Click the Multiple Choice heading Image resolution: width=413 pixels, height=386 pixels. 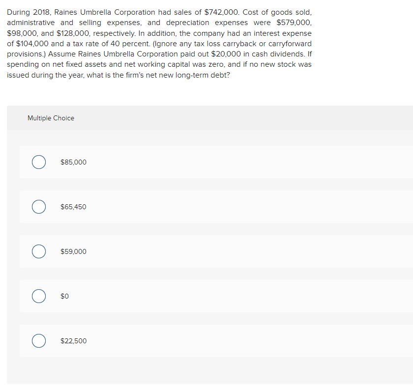coord(51,118)
